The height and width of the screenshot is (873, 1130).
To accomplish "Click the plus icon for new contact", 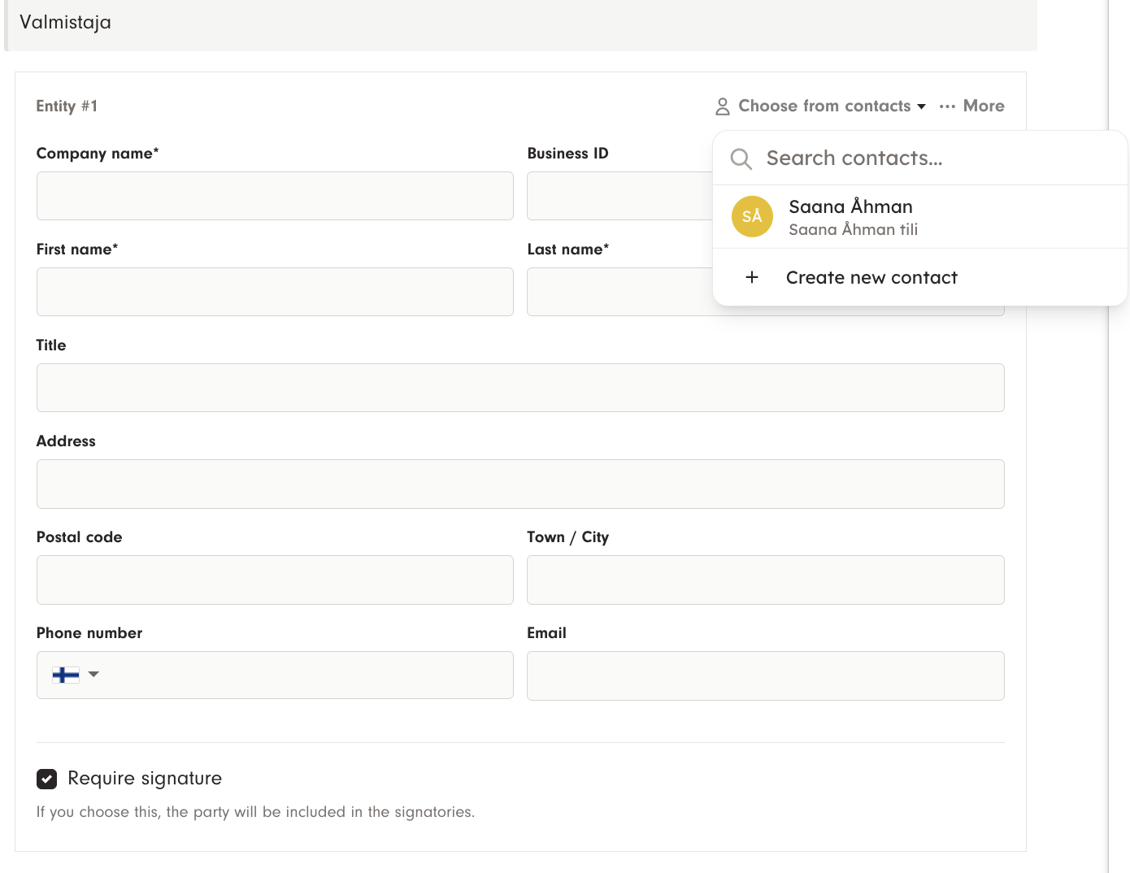I will (x=752, y=277).
